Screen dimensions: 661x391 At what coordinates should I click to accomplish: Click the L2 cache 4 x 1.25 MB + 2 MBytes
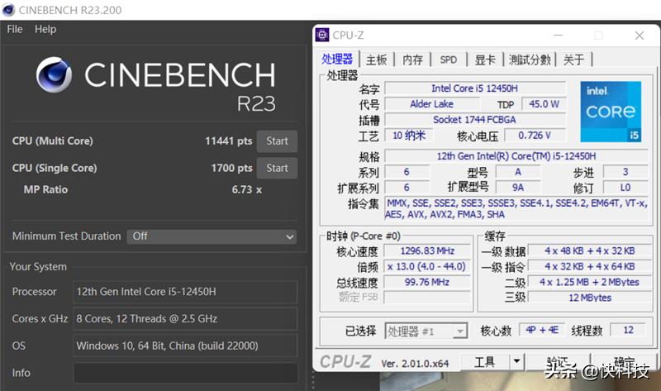(590, 282)
